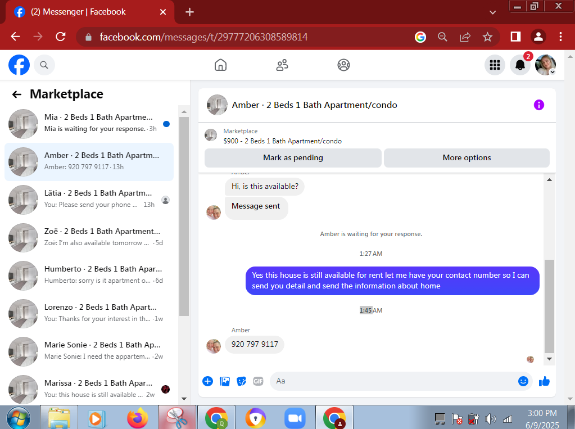The width and height of the screenshot is (575, 429).
Task: Click the plus icon for more actions
Action: tap(207, 381)
